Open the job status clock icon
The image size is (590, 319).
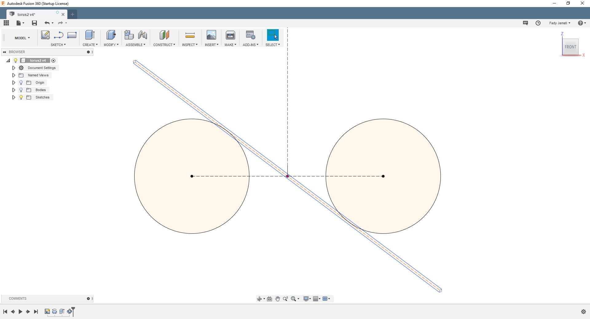[x=538, y=23]
